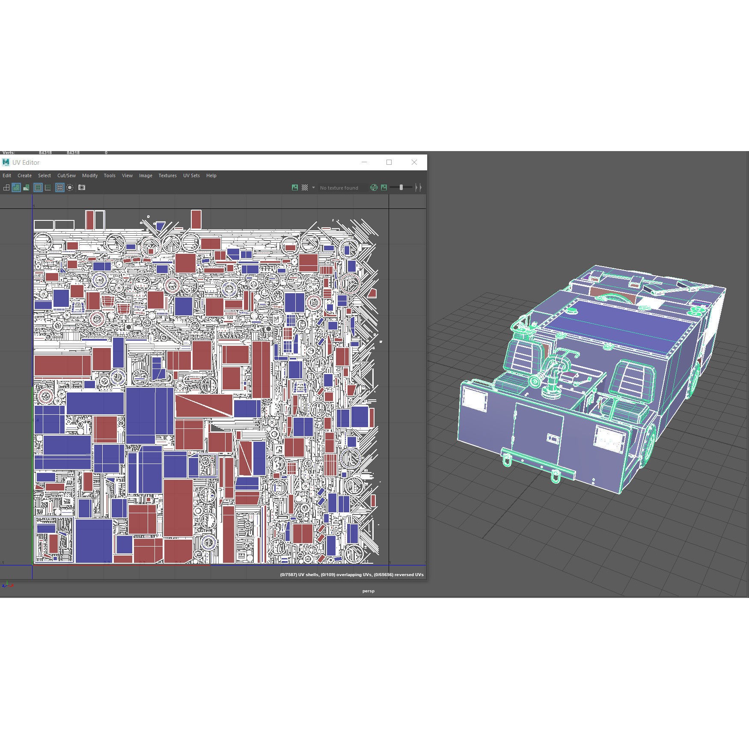This screenshot has height=749, width=749.
Task: Open the UV Sets menu
Action: [x=191, y=175]
